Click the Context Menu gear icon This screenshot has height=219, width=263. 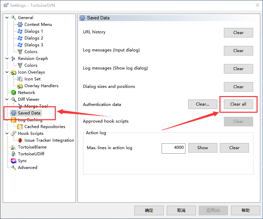[x=20, y=25]
